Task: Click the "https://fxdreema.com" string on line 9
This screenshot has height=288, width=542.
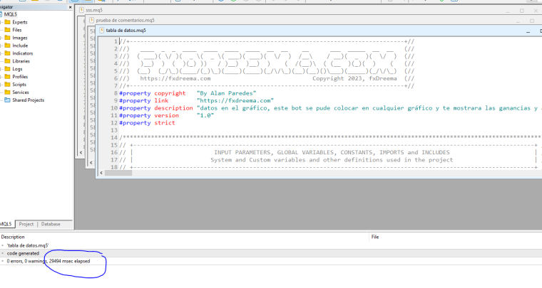Action: [235, 100]
